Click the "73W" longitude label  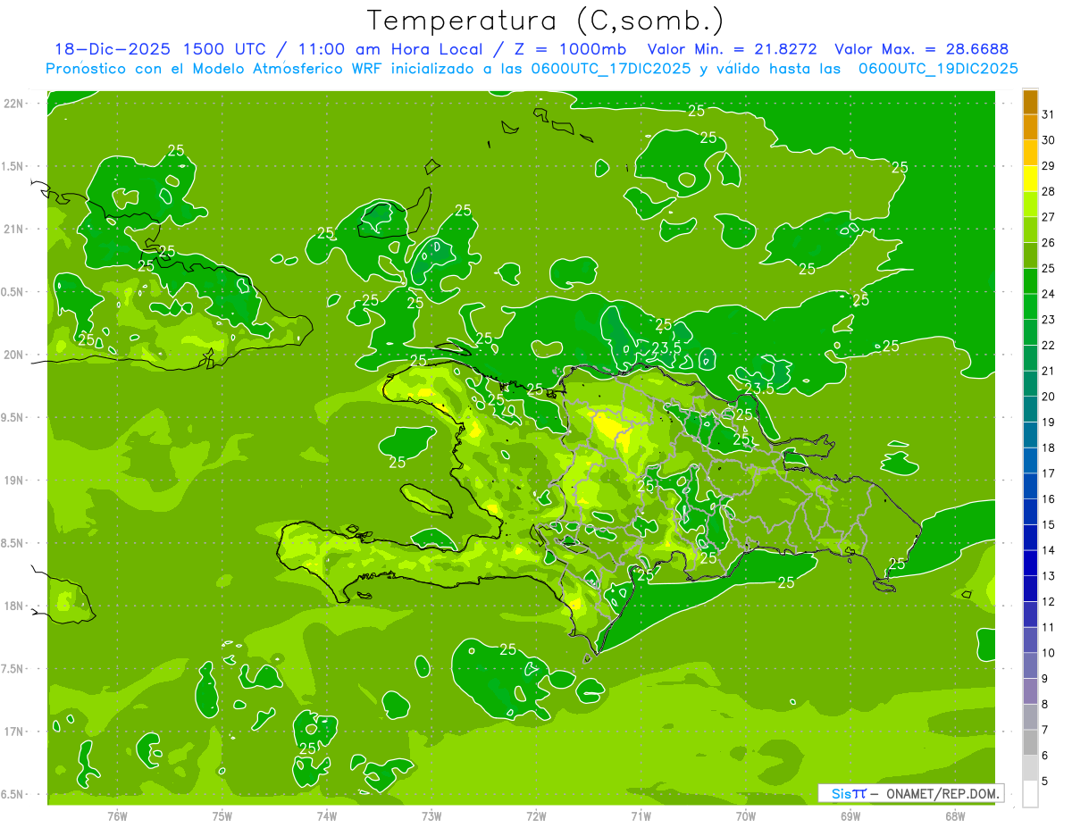pos(431,816)
